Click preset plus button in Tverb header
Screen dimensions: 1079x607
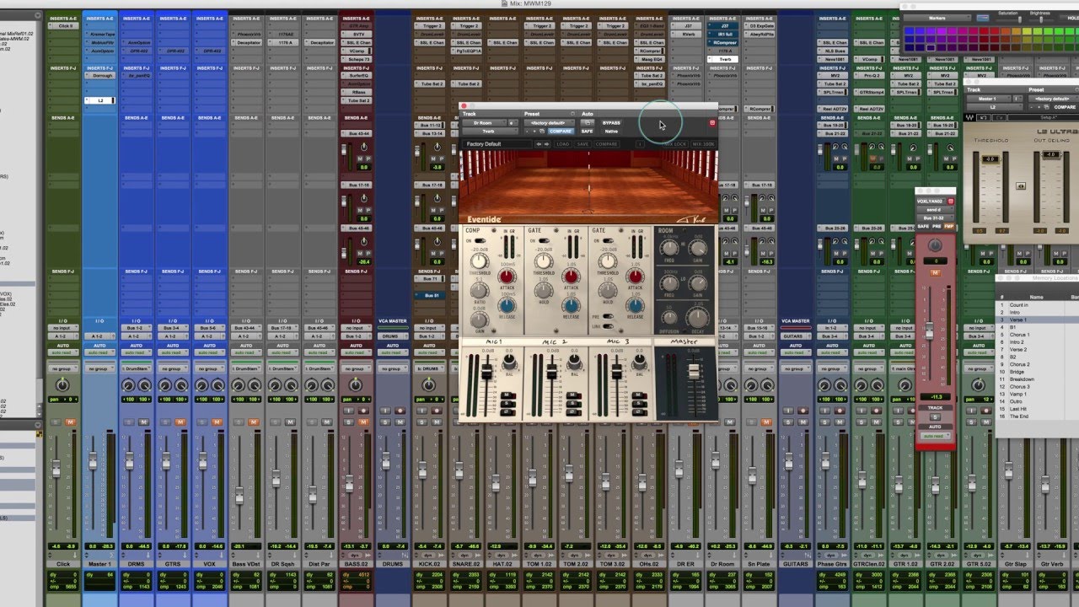pyautogui.click(x=534, y=132)
